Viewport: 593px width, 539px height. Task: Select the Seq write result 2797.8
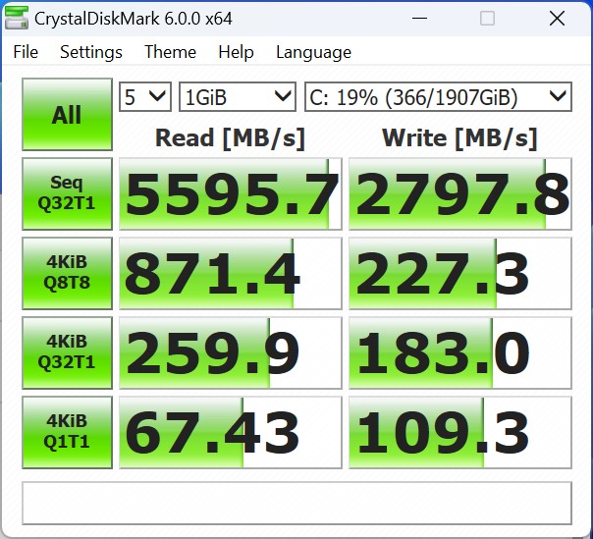coord(459,193)
